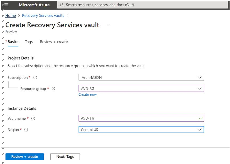Click the Vault name field label
The image size is (230, 164).
(17, 118)
